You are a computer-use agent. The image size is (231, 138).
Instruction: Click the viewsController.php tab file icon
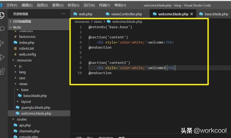click(x=108, y=14)
